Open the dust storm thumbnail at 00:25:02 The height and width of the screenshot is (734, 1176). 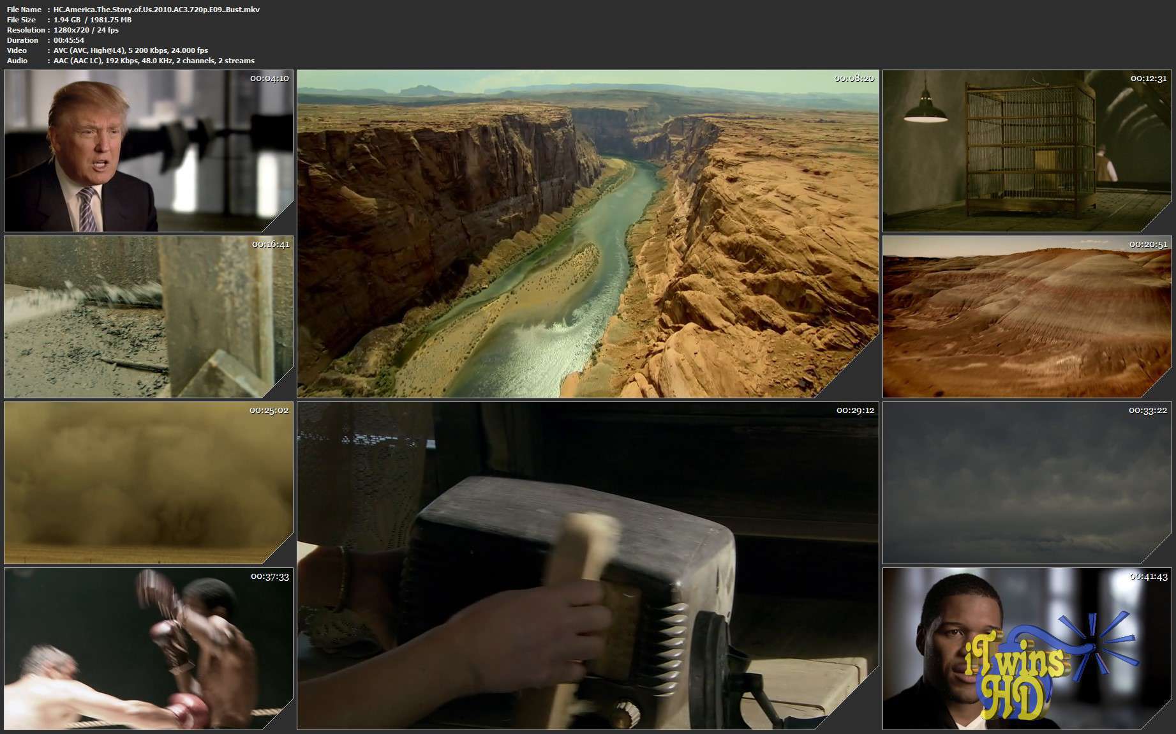point(149,483)
